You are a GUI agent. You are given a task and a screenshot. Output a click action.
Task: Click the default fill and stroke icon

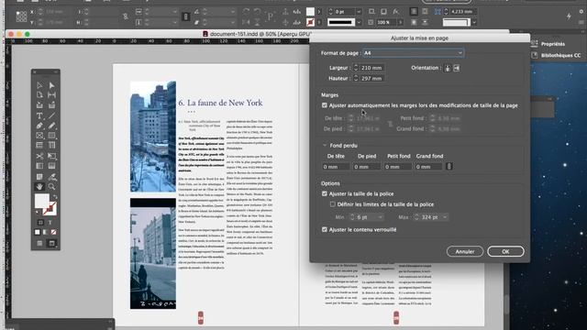(x=37, y=213)
